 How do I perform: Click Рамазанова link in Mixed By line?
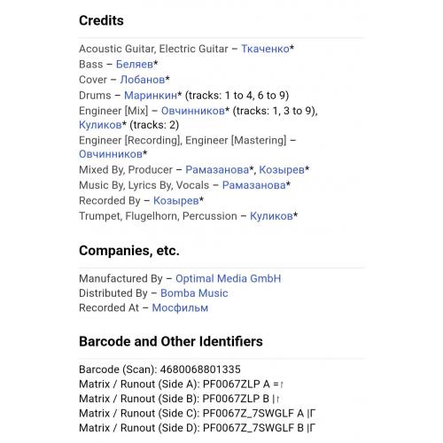[217, 169]
